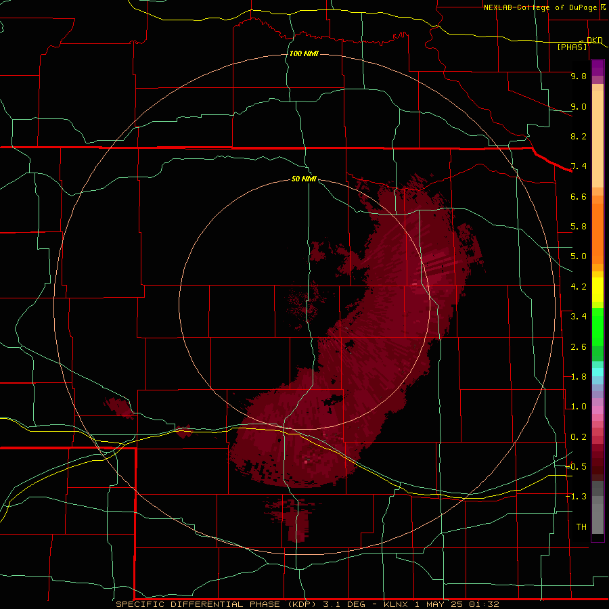Click the 1.0 scale value
This screenshot has width=609, height=609.
[x=579, y=407]
